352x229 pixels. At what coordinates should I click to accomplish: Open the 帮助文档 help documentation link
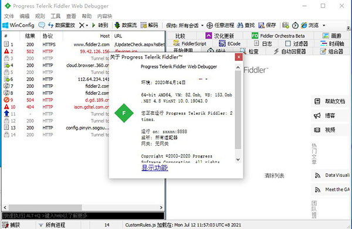pyautogui.click(x=330, y=101)
